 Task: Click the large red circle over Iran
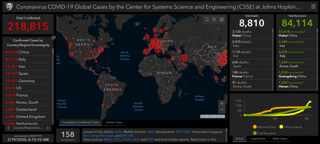click(184, 58)
